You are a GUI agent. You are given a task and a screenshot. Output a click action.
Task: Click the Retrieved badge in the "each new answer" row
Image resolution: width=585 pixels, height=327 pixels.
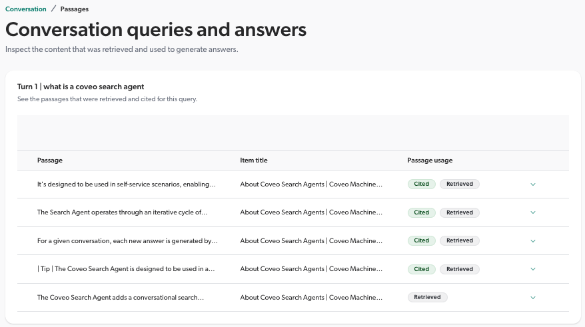(460, 241)
